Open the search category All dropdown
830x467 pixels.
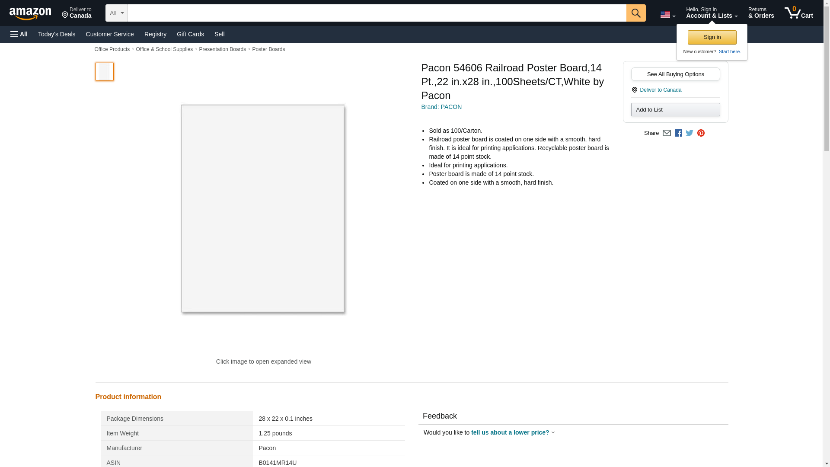(116, 13)
